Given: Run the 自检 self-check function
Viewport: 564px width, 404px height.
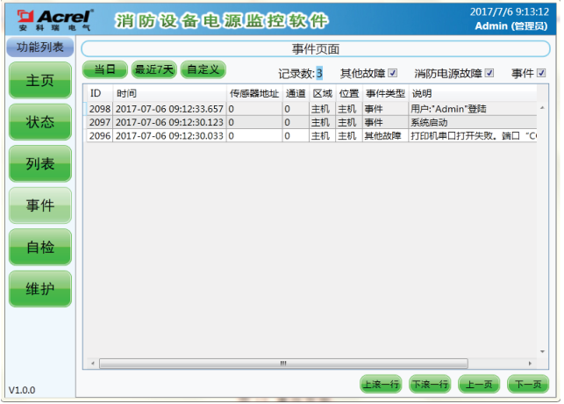Looking at the screenshot, I should pyautogui.click(x=39, y=248).
